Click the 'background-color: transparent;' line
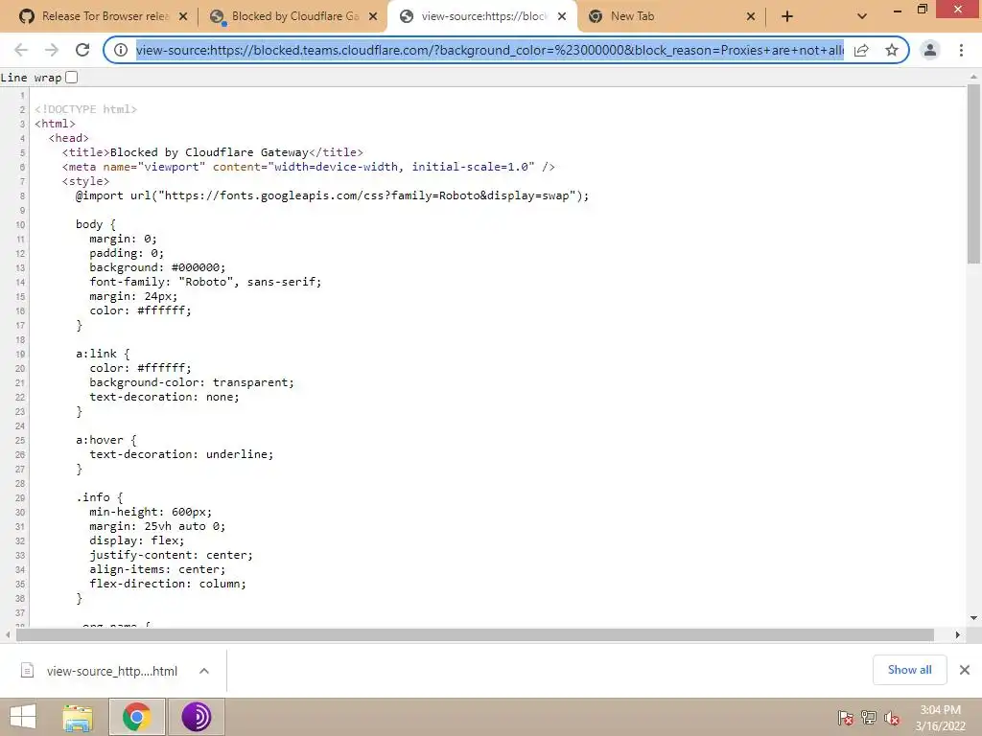The height and width of the screenshot is (736, 982). [x=192, y=382]
